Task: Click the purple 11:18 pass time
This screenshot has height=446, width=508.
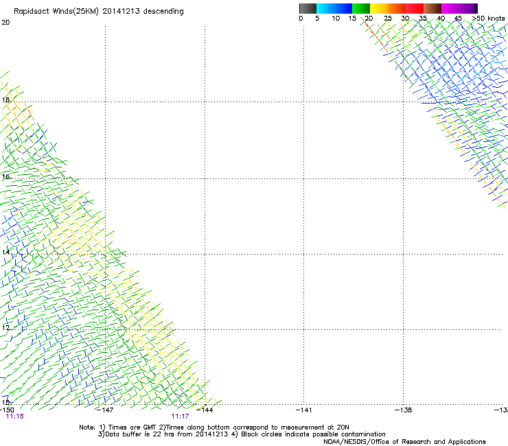Action: 15,416
